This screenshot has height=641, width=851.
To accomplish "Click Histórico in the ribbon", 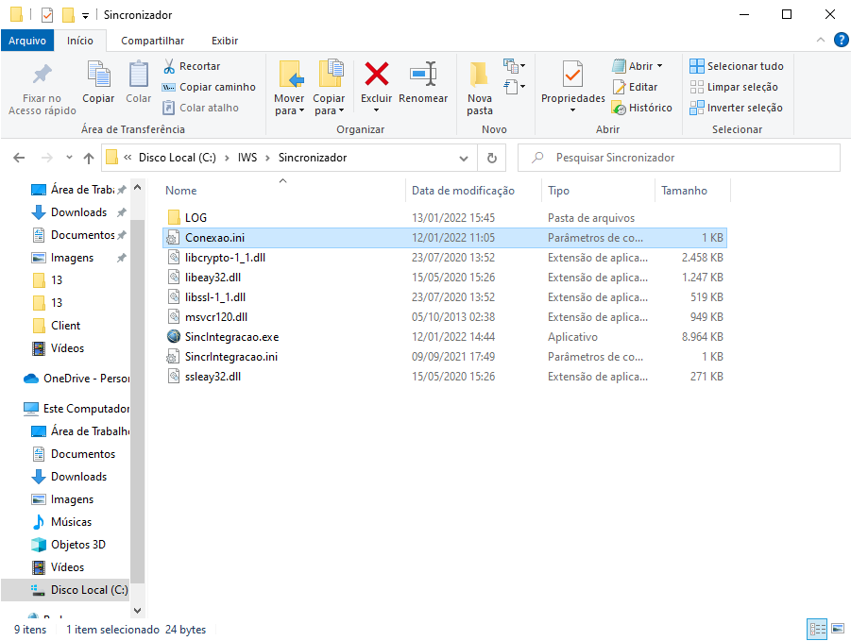I will (x=641, y=108).
